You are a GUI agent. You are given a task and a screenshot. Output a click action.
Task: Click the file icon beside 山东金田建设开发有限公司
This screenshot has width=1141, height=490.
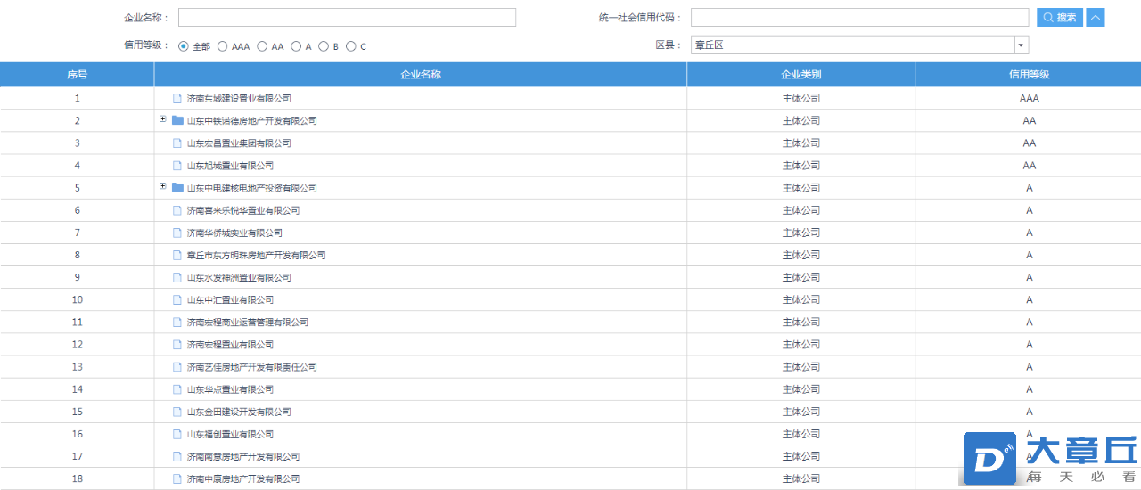177,412
